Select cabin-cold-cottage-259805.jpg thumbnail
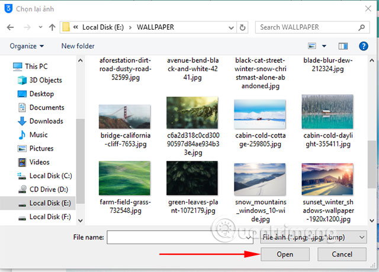Image resolution: width=379 pixels, height=272 pixels. 260,114
